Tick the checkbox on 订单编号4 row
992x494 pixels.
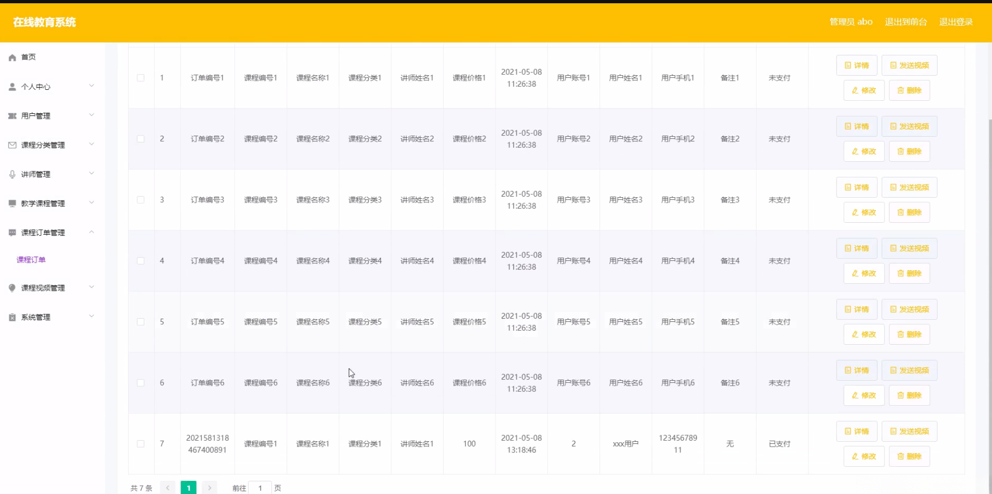click(141, 261)
